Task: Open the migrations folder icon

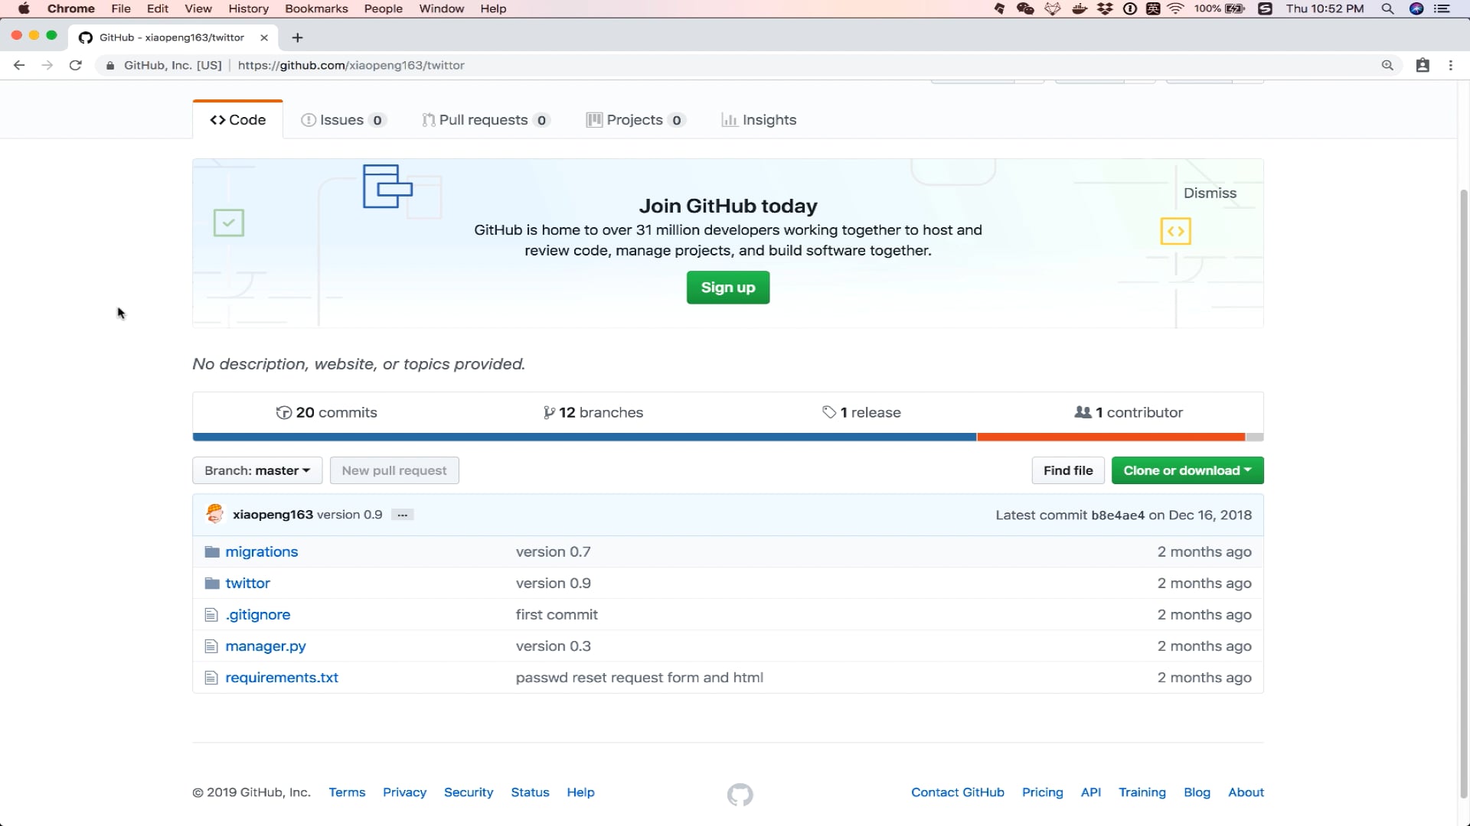Action: 212,552
